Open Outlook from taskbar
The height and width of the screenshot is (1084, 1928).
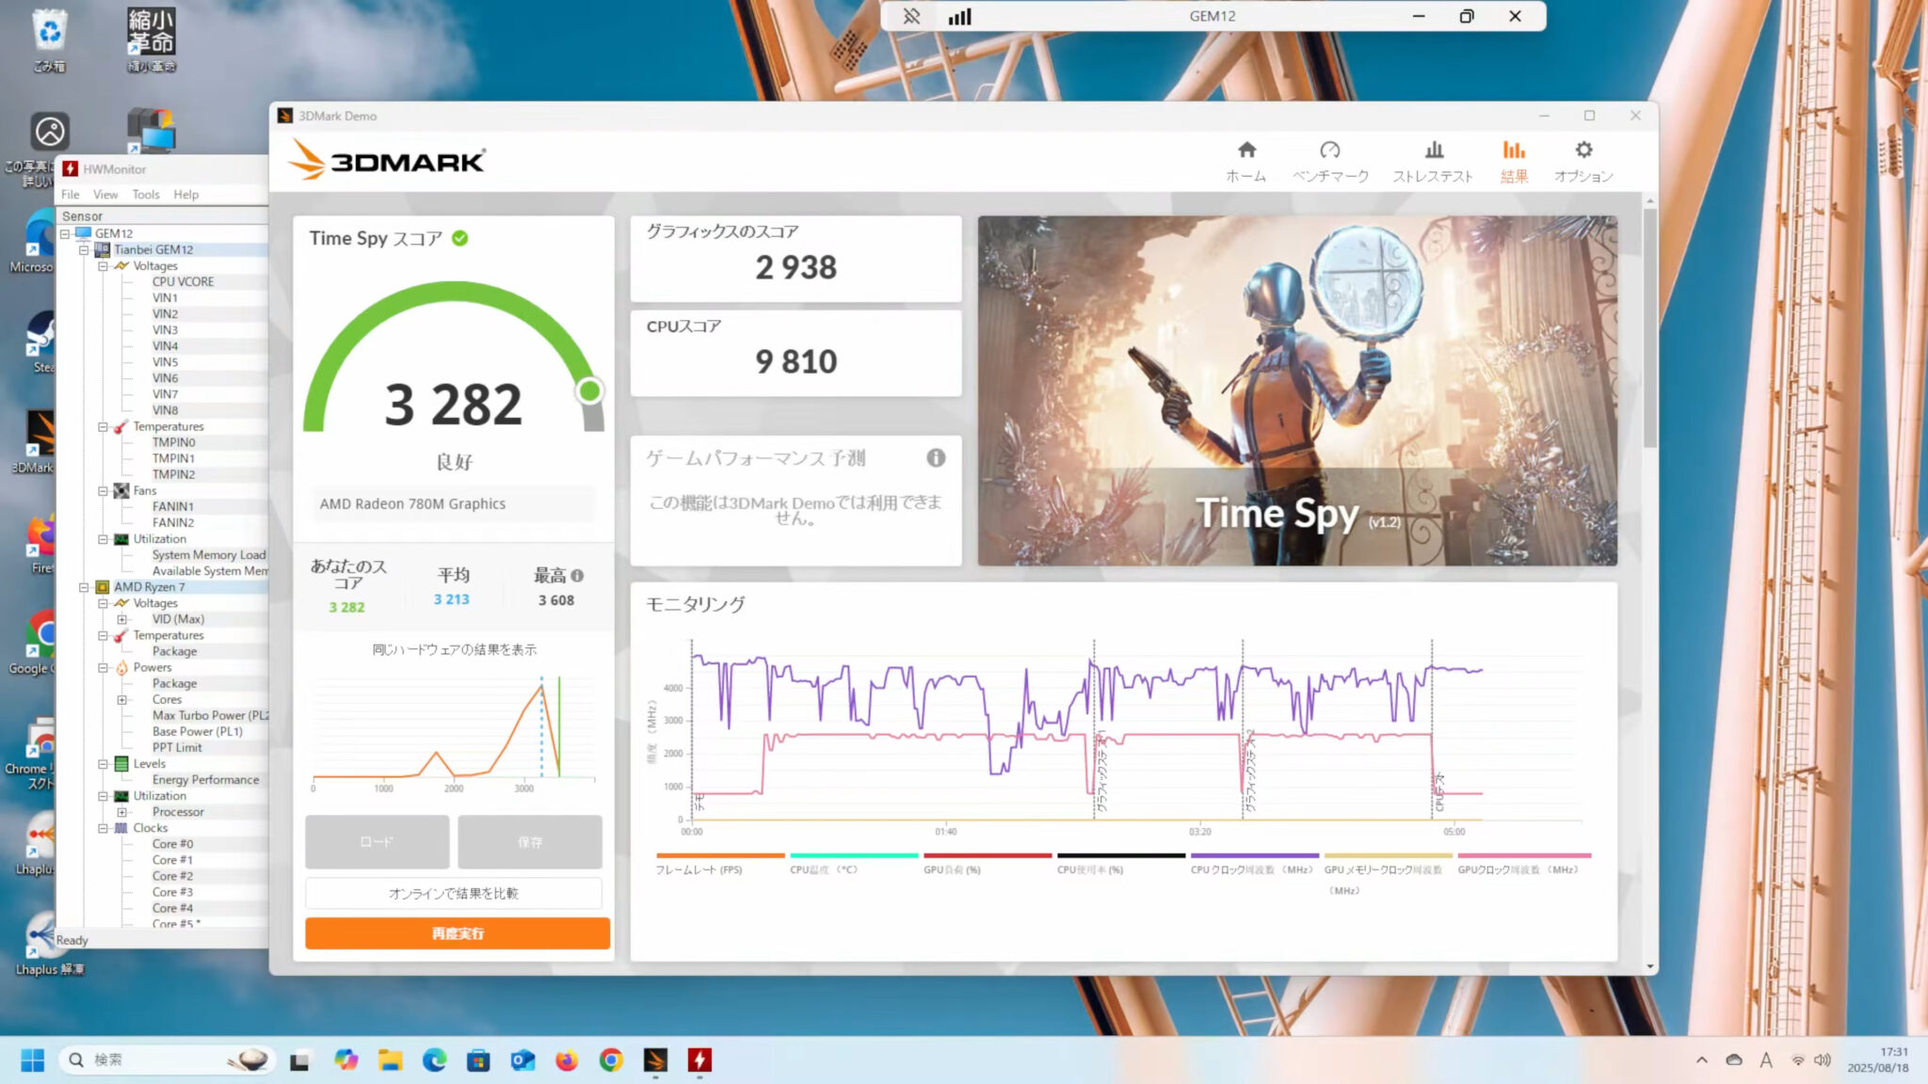click(x=522, y=1060)
